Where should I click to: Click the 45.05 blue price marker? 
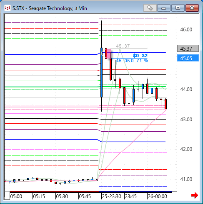click(188, 58)
